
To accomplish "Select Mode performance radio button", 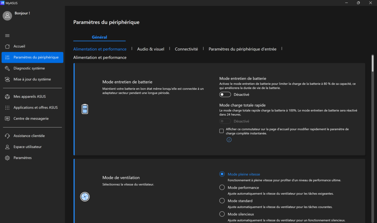I will [x=222, y=188].
